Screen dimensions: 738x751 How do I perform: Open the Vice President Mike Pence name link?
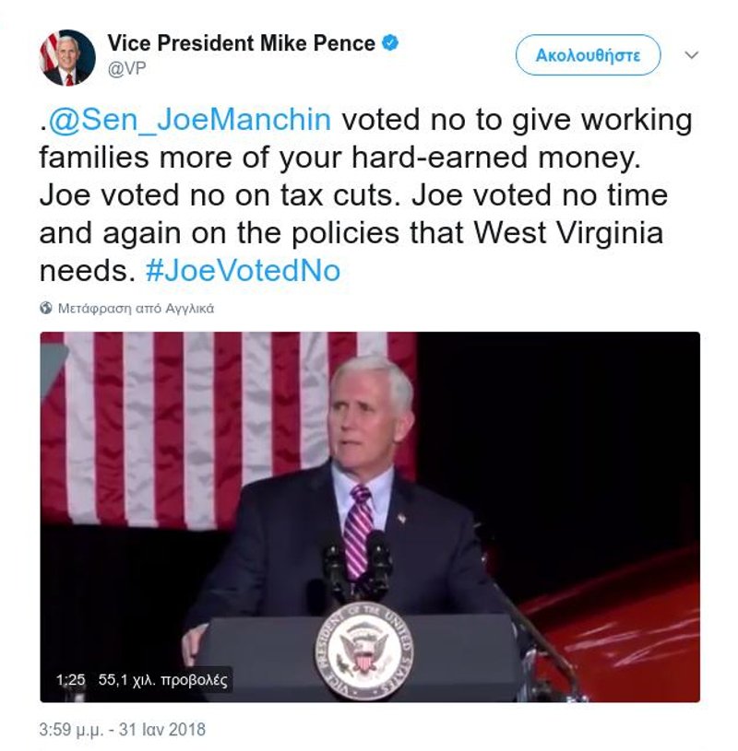[241, 43]
